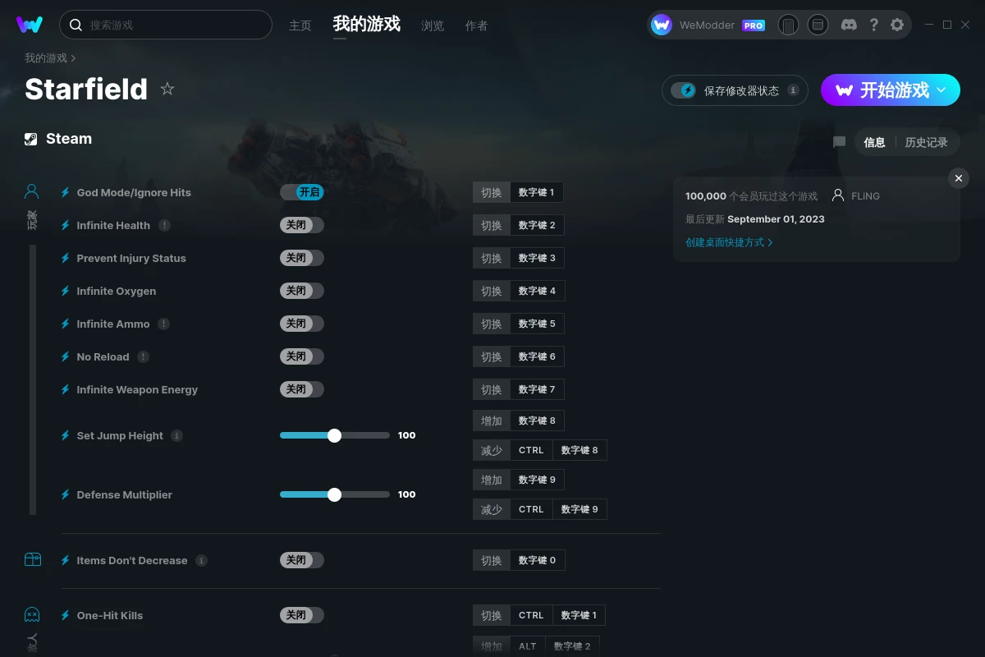Click lightning icon beside One-Hit Kills

click(x=66, y=615)
